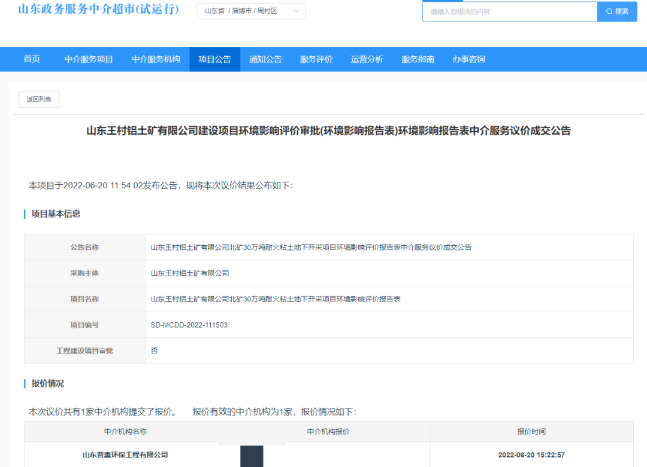Click the 中介机构报价 column header
This screenshot has height=467, width=647.
tap(328, 431)
